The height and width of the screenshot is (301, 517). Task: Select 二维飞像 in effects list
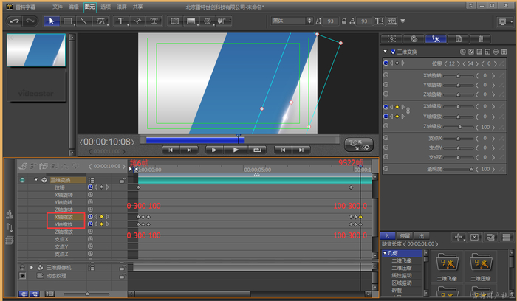tap(403, 260)
